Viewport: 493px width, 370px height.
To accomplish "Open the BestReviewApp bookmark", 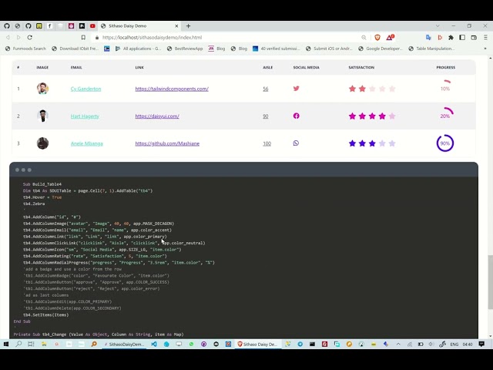I will tap(185, 49).
